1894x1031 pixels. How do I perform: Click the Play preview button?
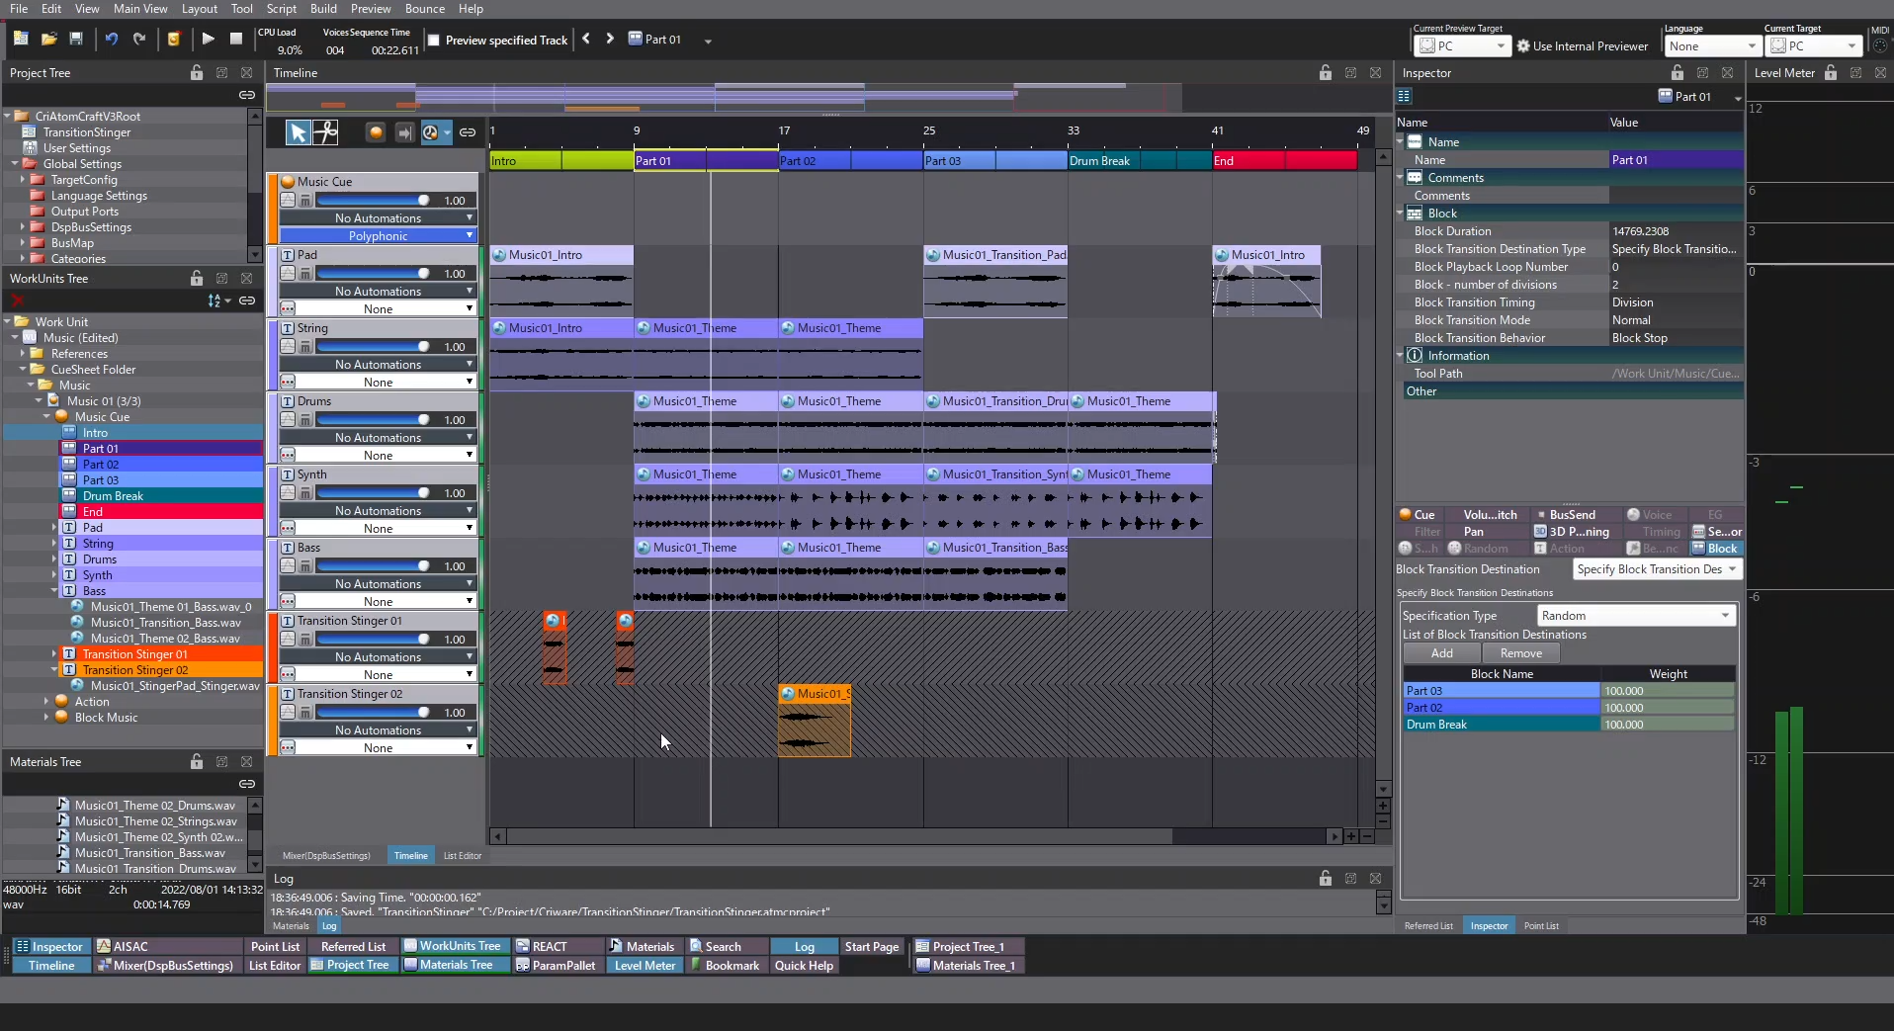[208, 39]
